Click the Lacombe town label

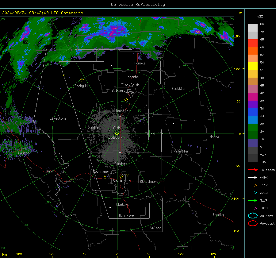click(132, 77)
